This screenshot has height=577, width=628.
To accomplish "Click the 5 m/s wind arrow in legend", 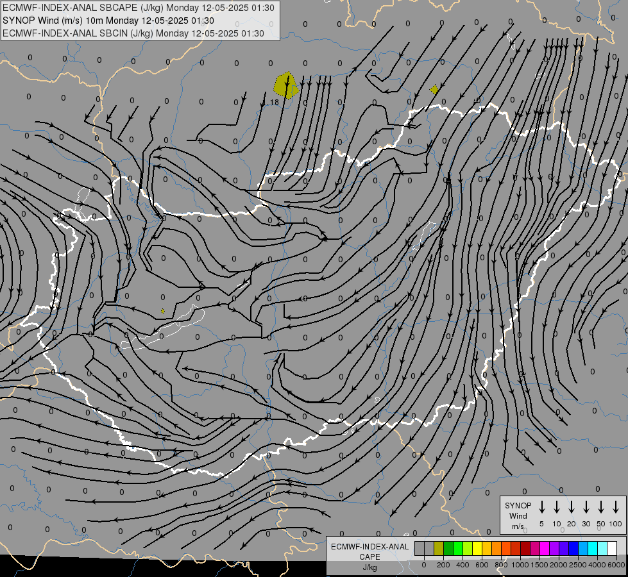I will (541, 507).
